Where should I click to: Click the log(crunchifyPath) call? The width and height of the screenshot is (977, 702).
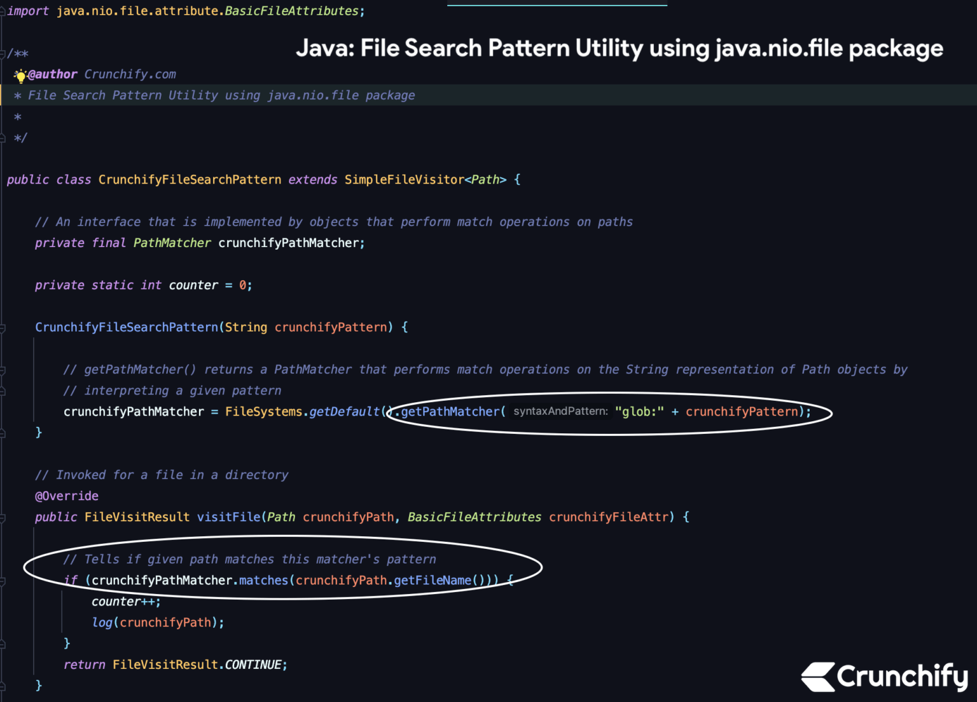click(157, 622)
